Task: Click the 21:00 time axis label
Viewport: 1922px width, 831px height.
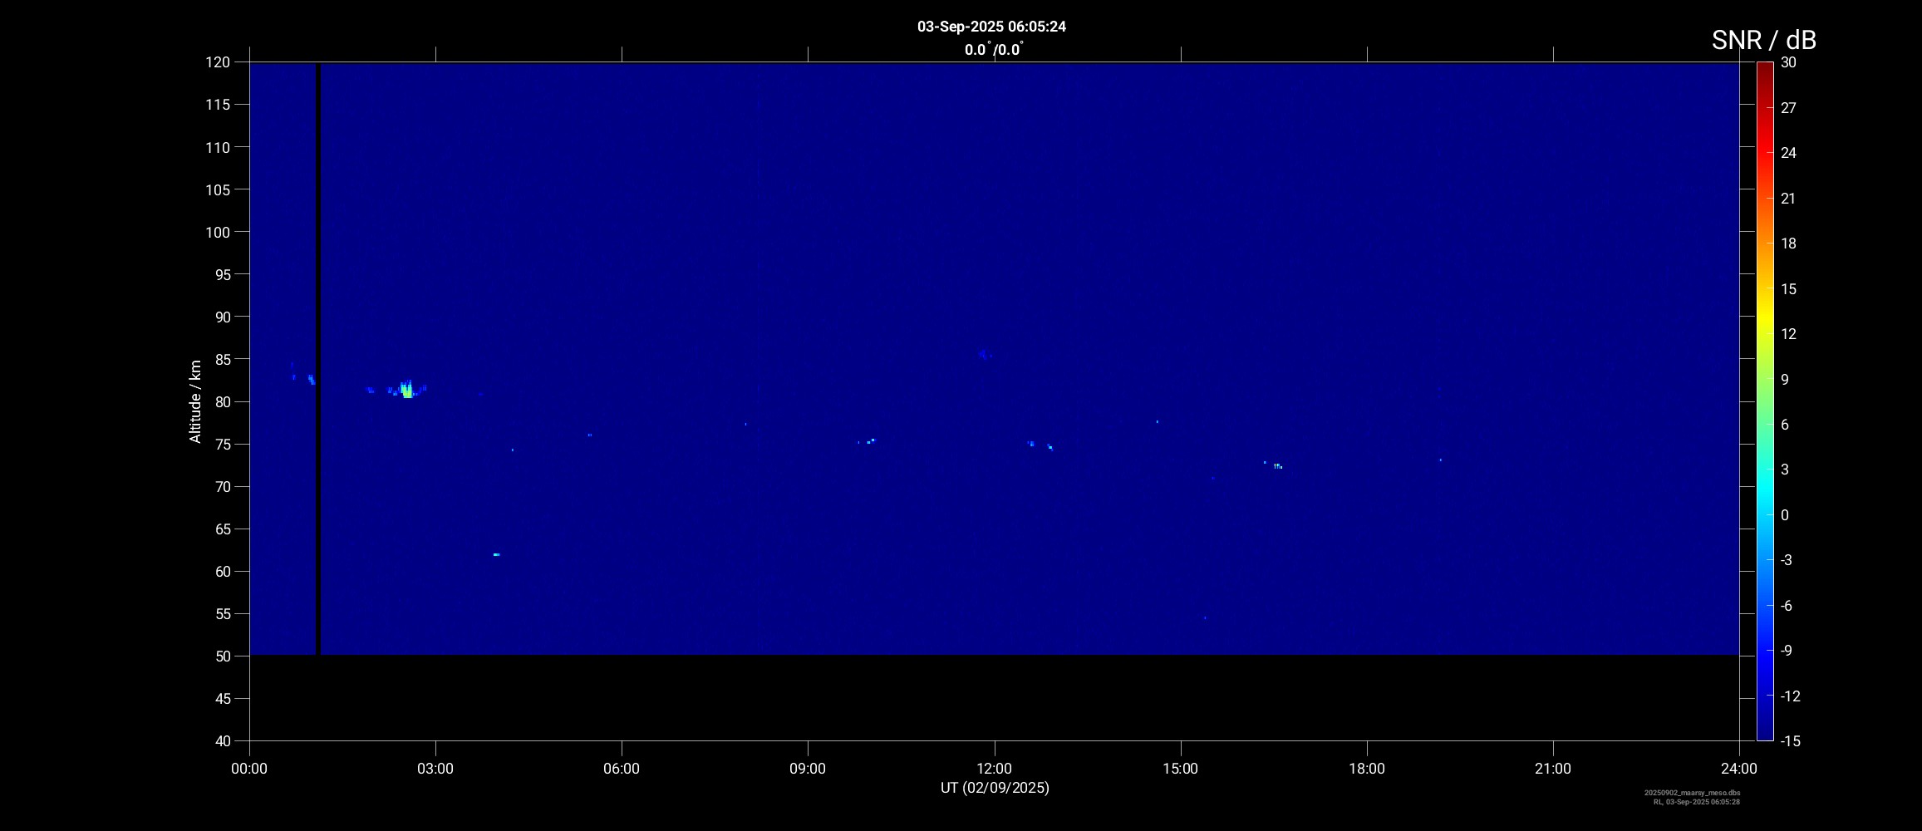Action: pyautogui.click(x=1553, y=769)
